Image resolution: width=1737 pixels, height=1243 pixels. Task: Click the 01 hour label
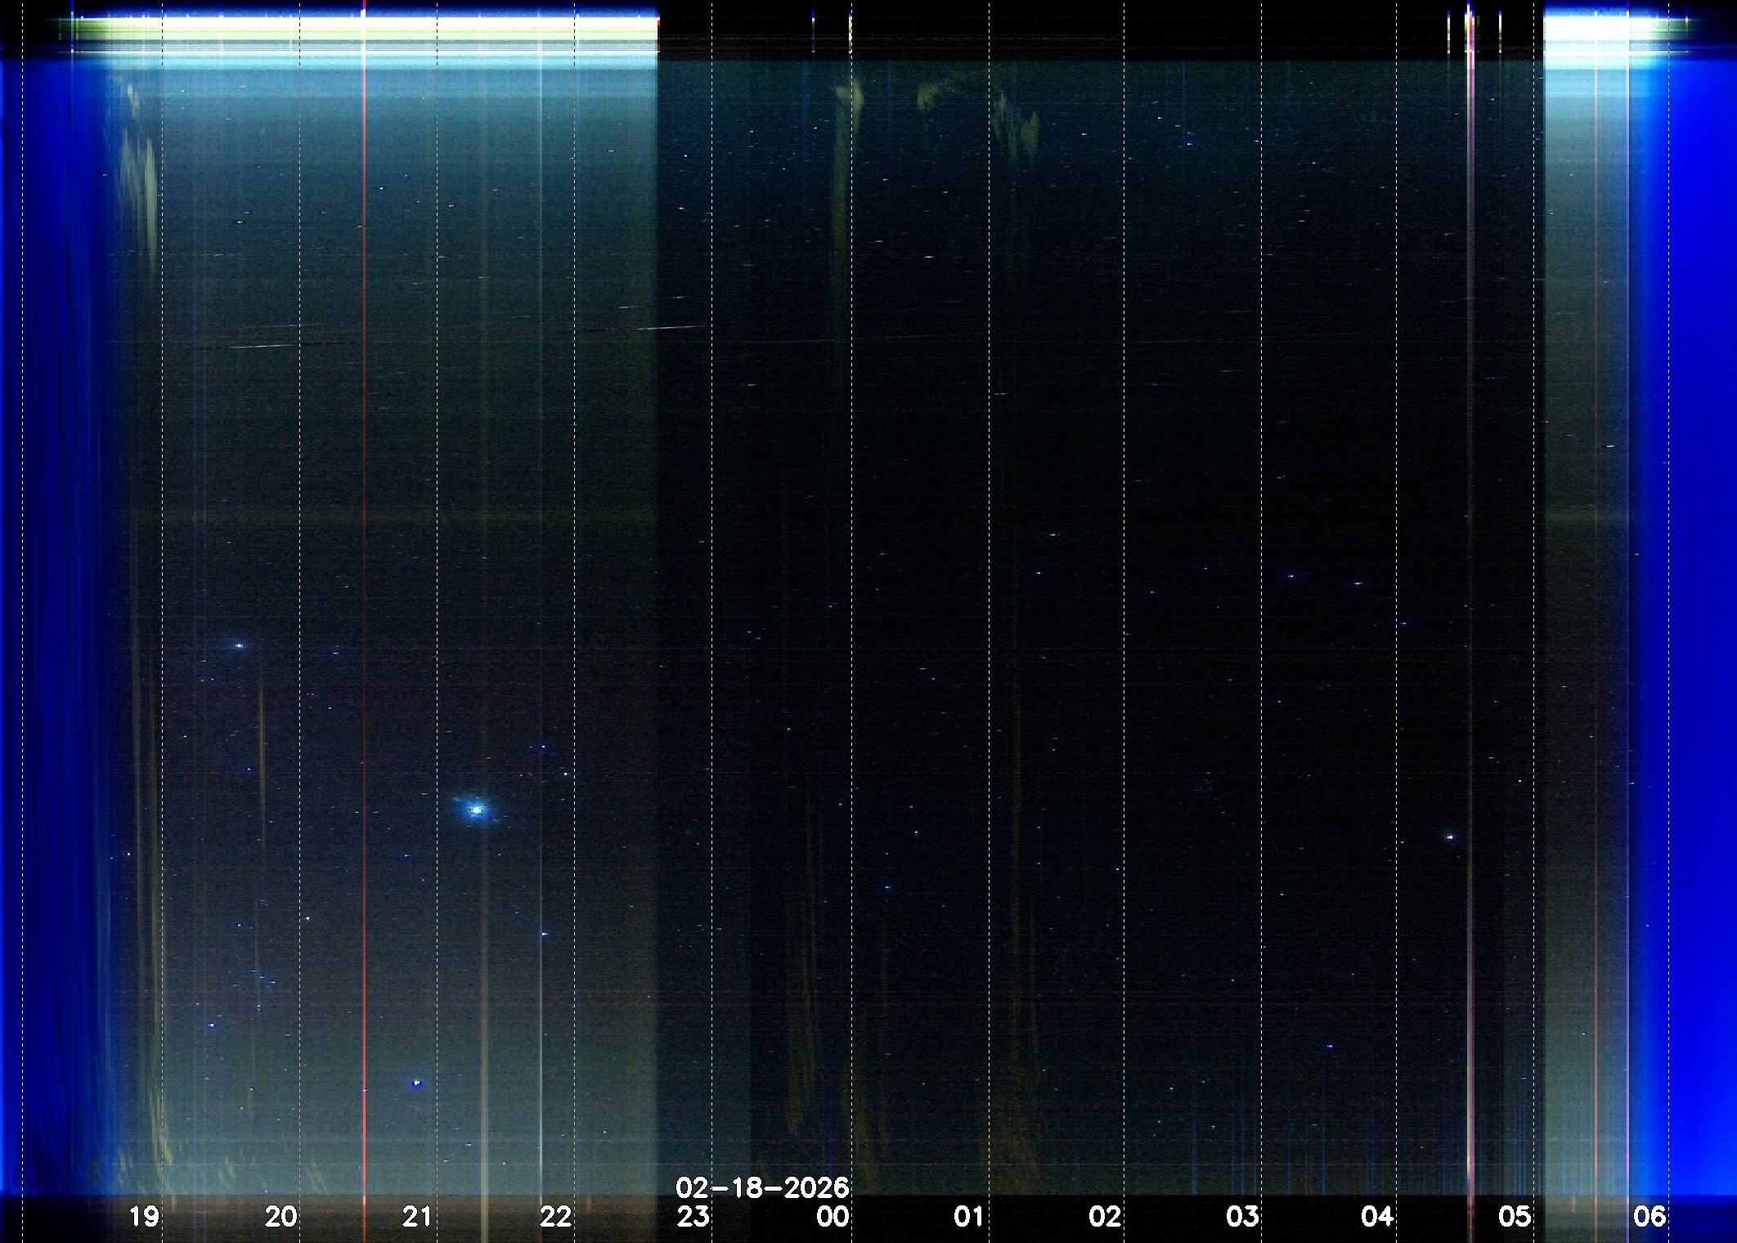tap(968, 1217)
